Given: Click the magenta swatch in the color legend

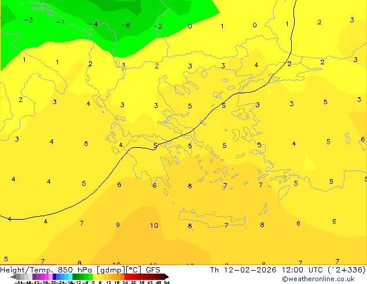Looking at the screenshot, I should 46,277.
